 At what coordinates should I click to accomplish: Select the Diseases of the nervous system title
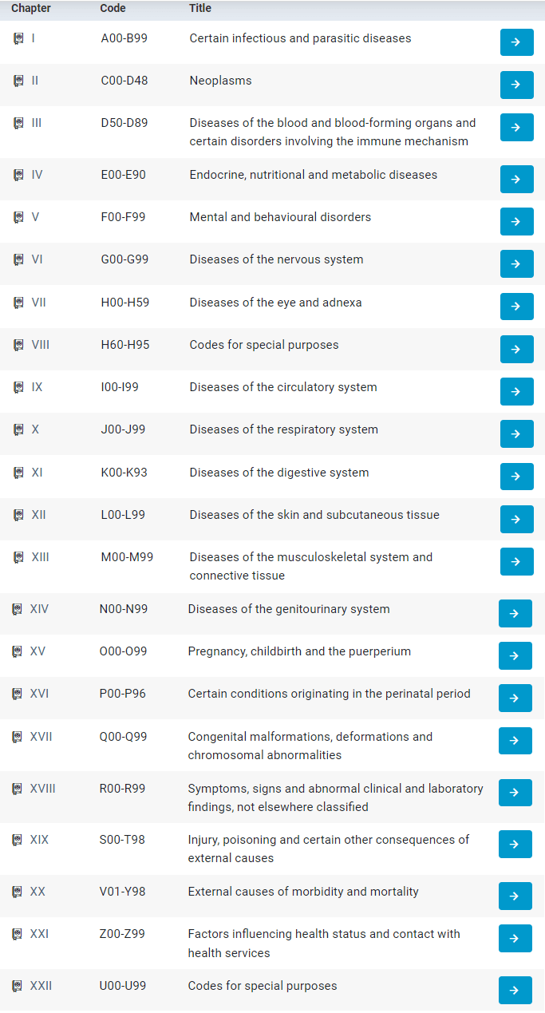[x=276, y=259]
